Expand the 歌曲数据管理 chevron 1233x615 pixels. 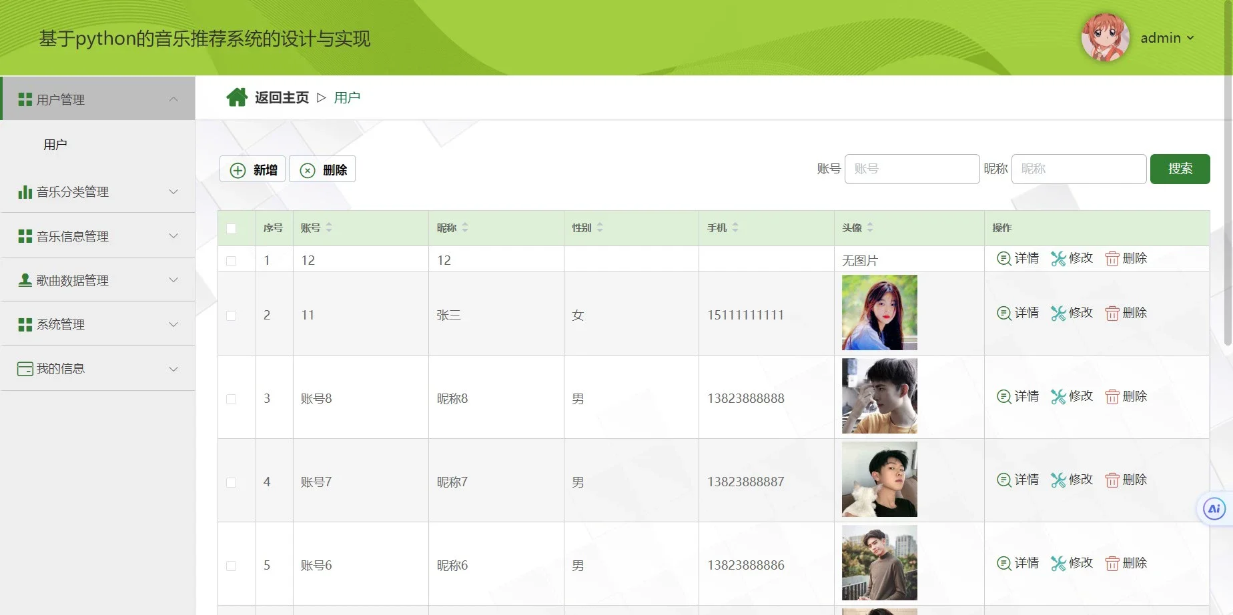[173, 280]
